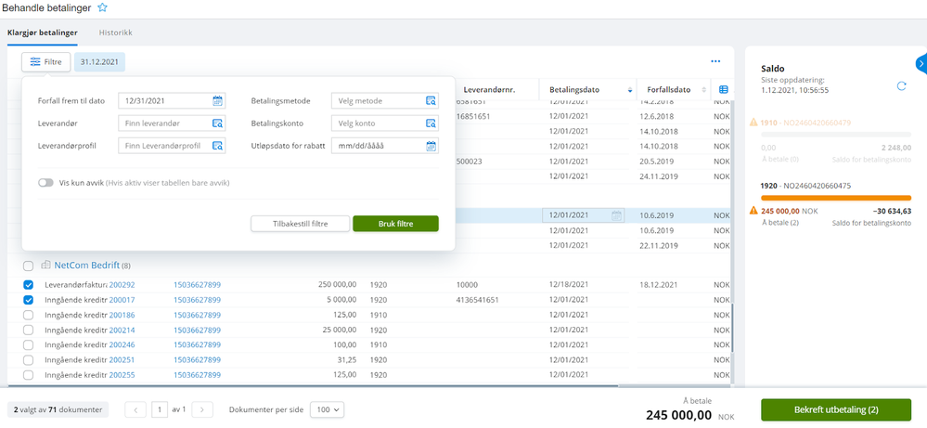Open calendar for Forfall frem til dato
The image size is (927, 428).
[217, 101]
